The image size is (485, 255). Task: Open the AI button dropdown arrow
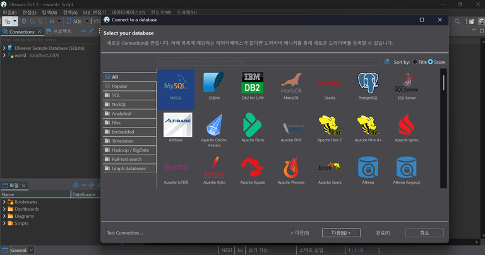[x=59, y=21]
